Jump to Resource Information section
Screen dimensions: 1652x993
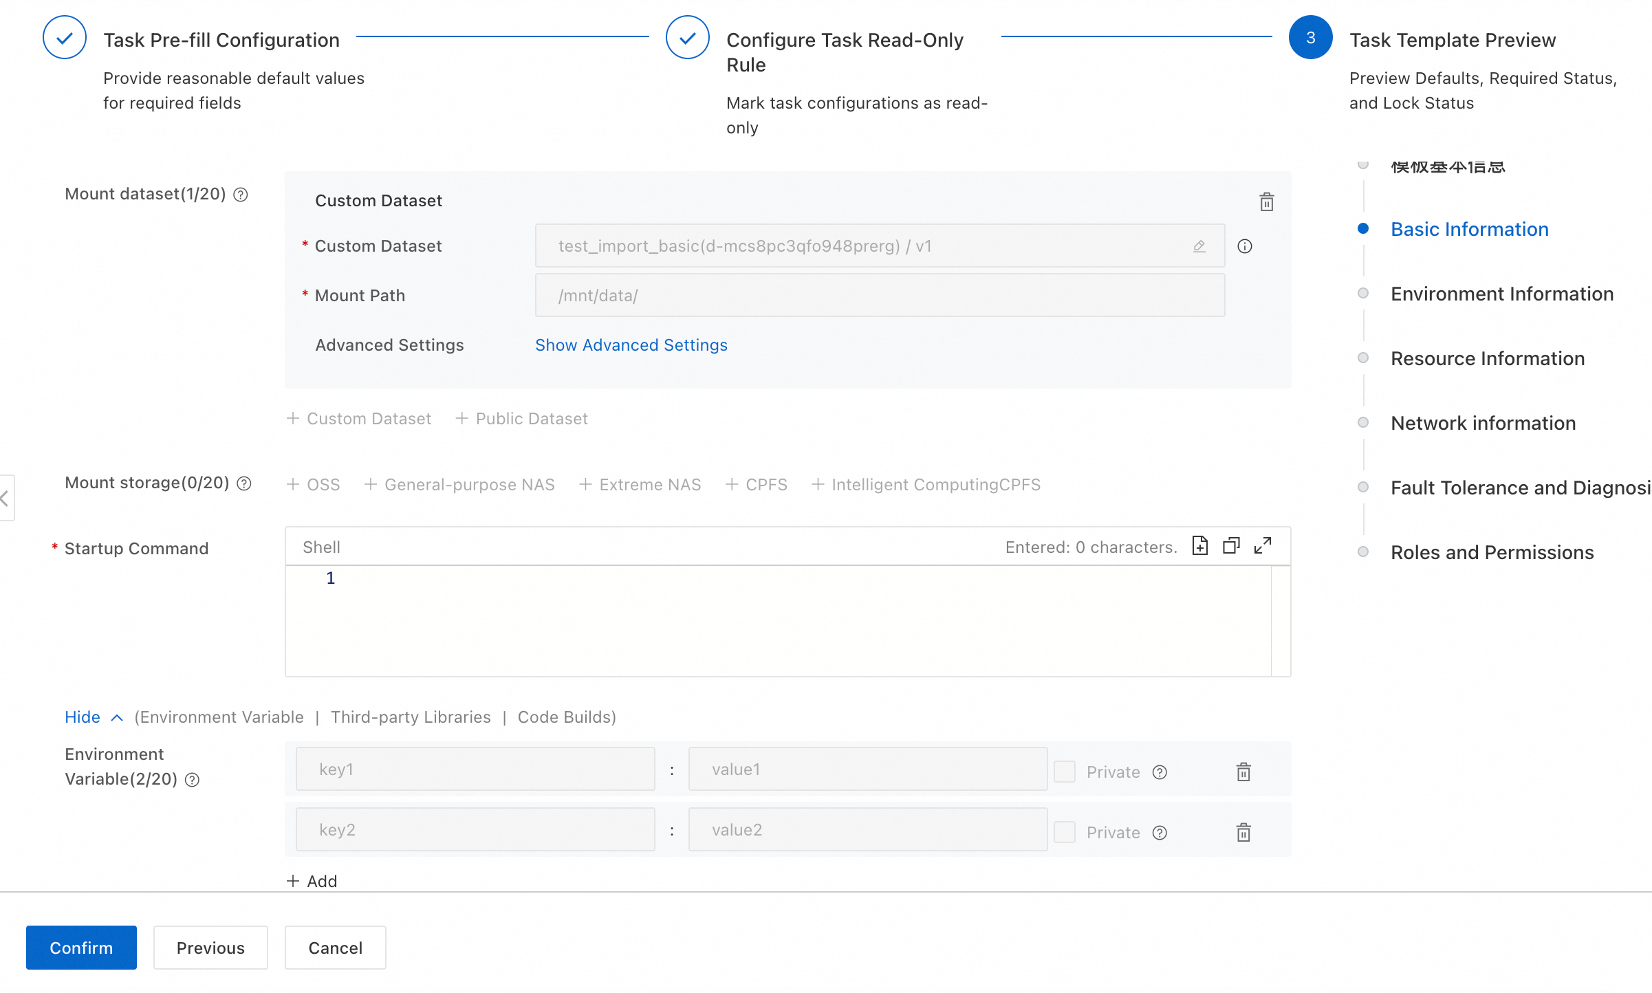tap(1488, 358)
